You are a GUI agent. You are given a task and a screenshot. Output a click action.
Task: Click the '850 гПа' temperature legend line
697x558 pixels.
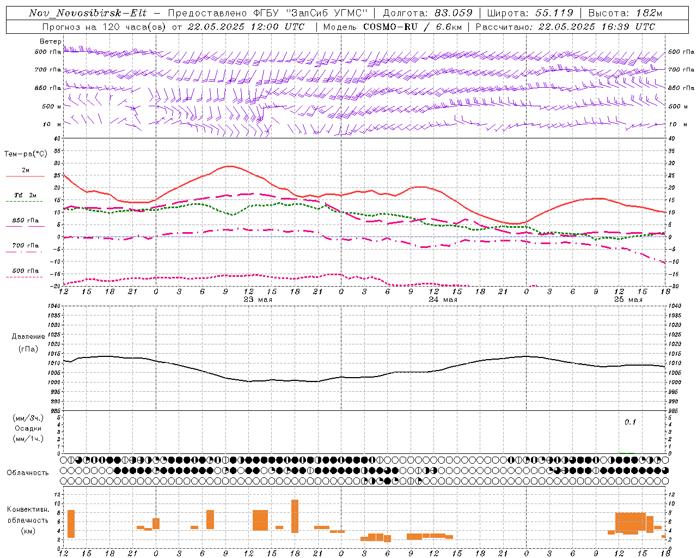point(25,226)
